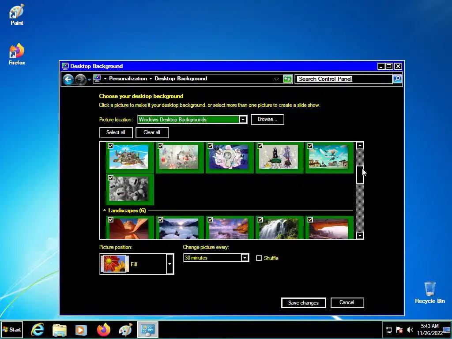This screenshot has height=339, width=452.
Task: Click the volume speaker tray icon
Action: tap(410, 330)
